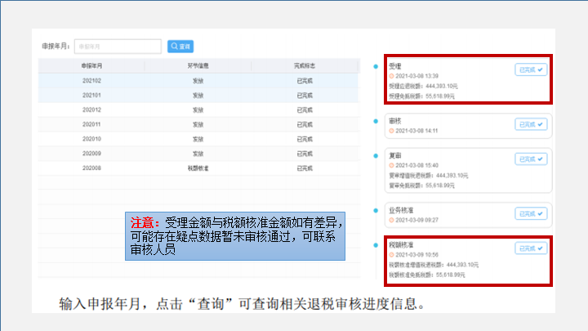Click the 已完成 badge on 受理 card
Viewport: 588px width, 331px height.
pyautogui.click(x=531, y=69)
